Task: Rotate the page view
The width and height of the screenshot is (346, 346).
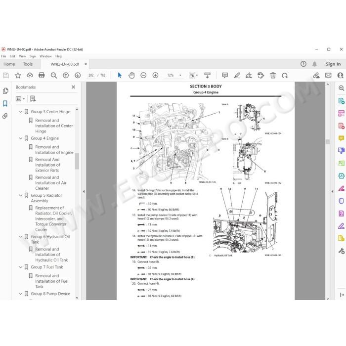Action: point(285,76)
